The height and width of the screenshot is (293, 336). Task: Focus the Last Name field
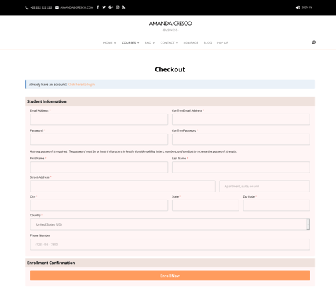pyautogui.click(x=241, y=167)
